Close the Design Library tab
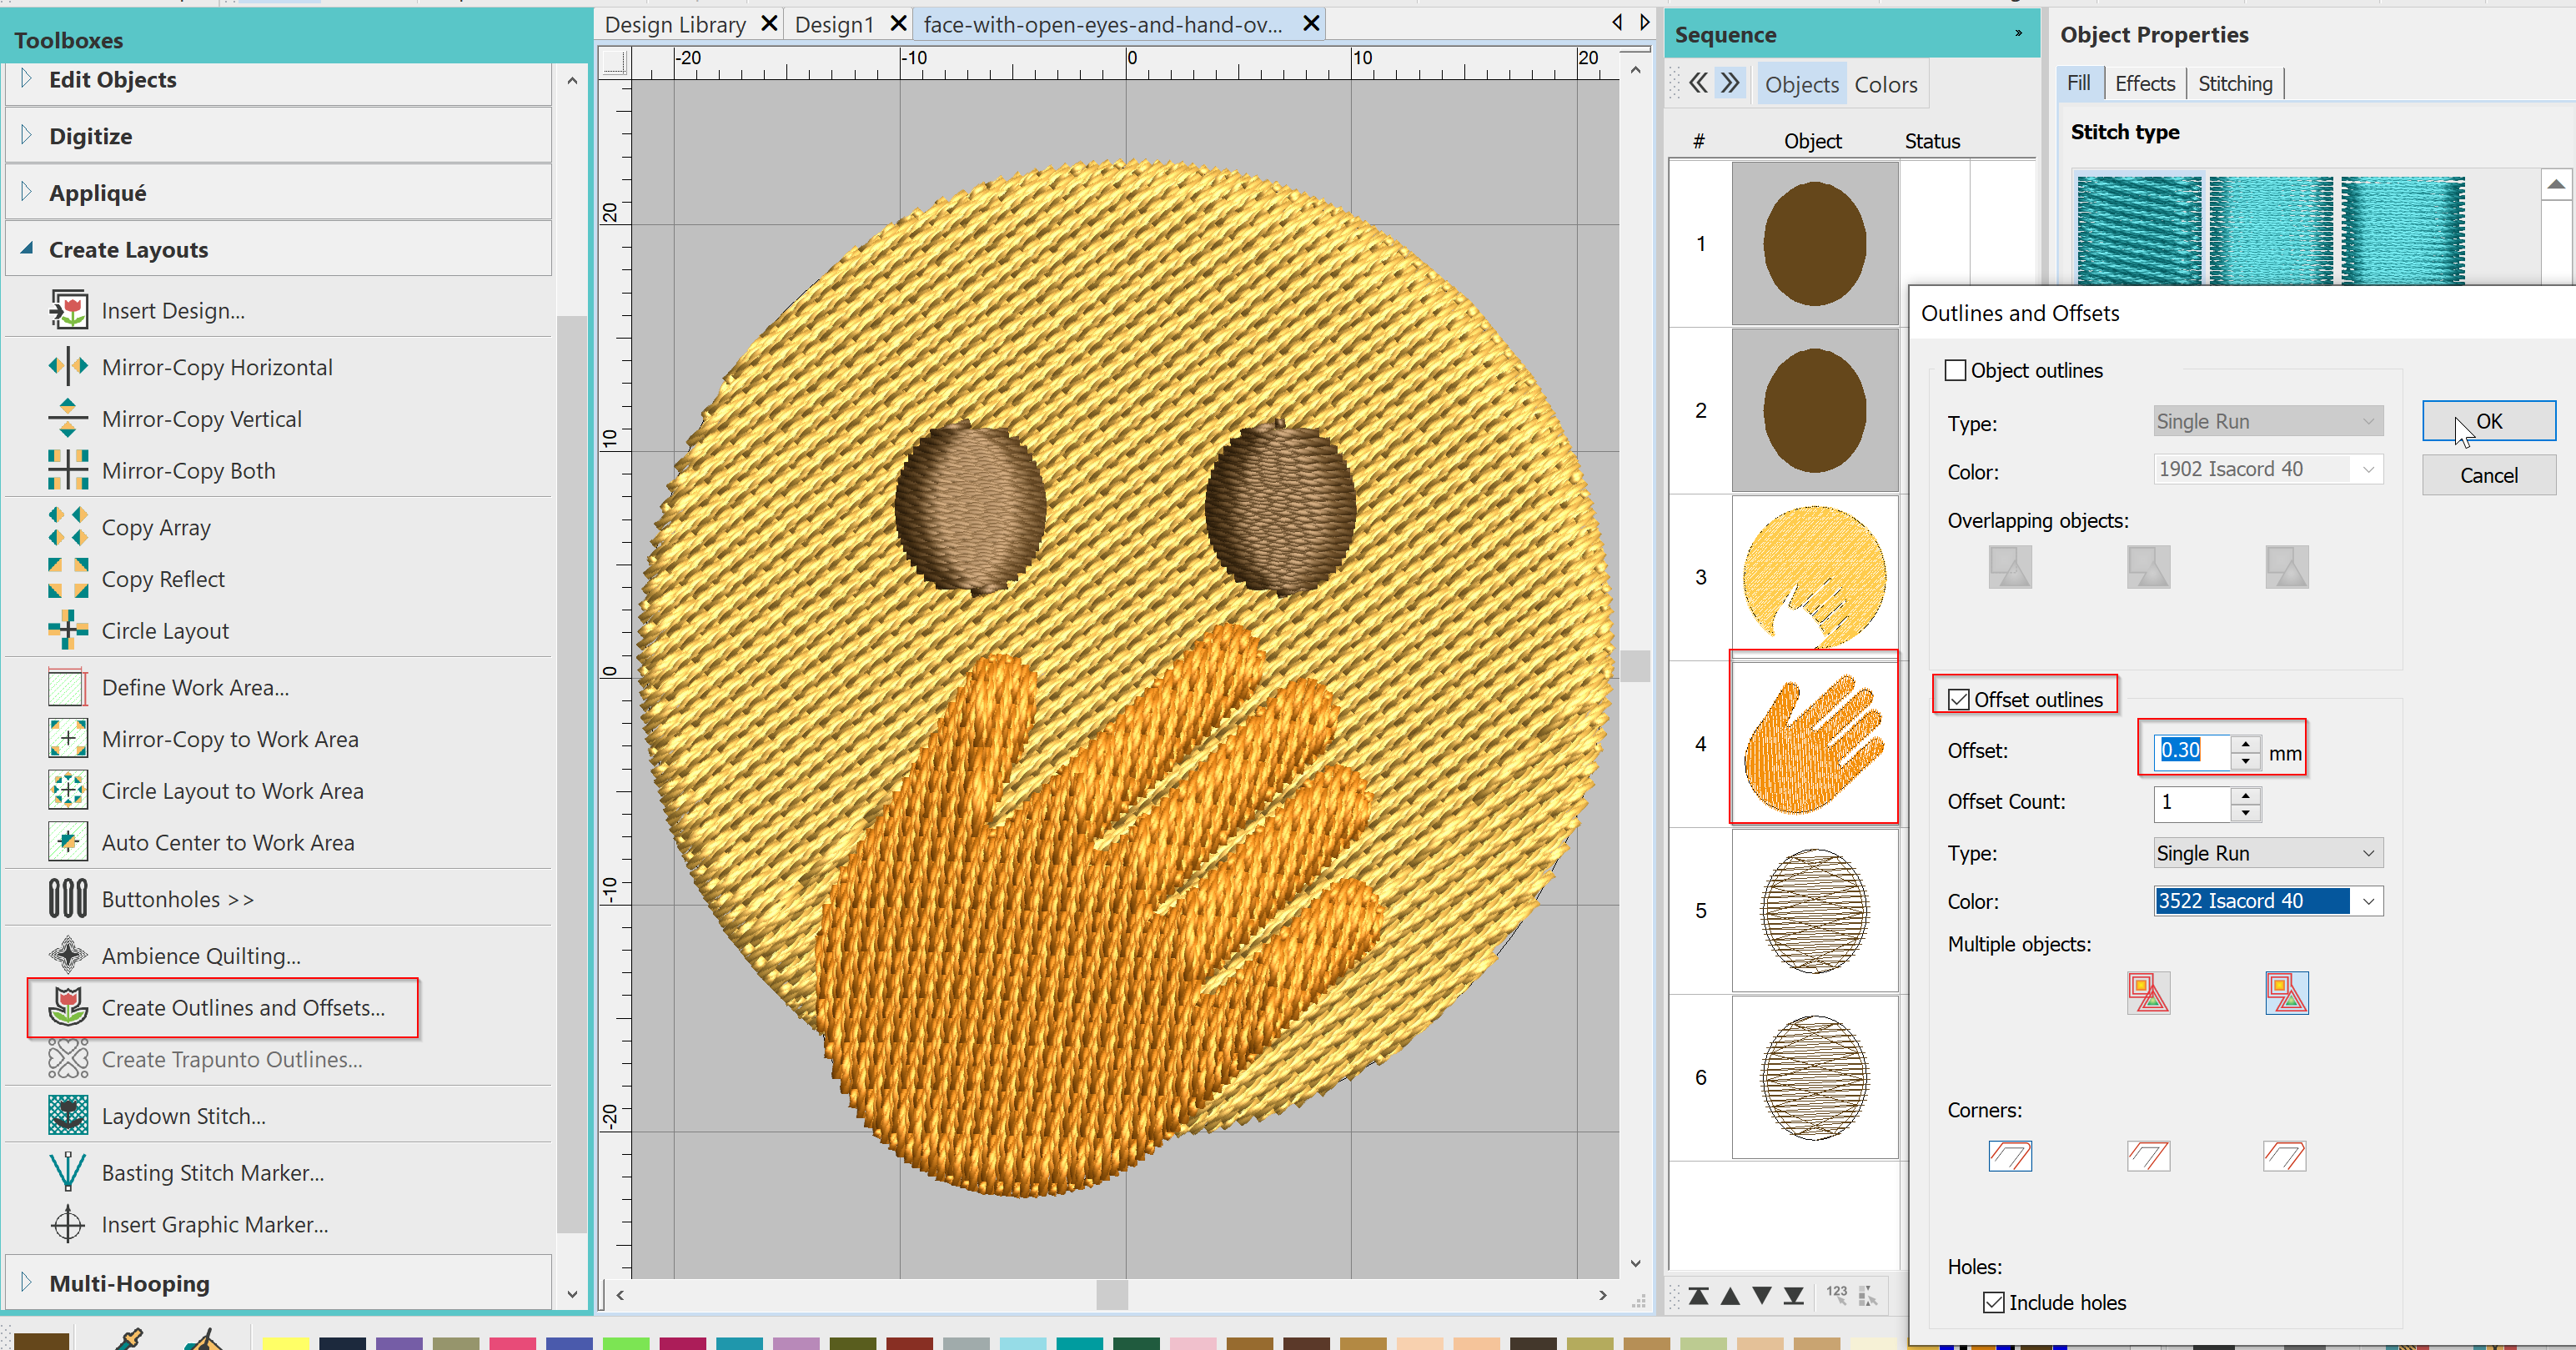This screenshot has width=2576, height=1350. [x=769, y=24]
